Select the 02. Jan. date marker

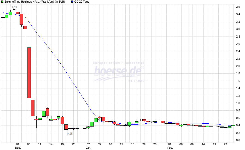point(89,146)
